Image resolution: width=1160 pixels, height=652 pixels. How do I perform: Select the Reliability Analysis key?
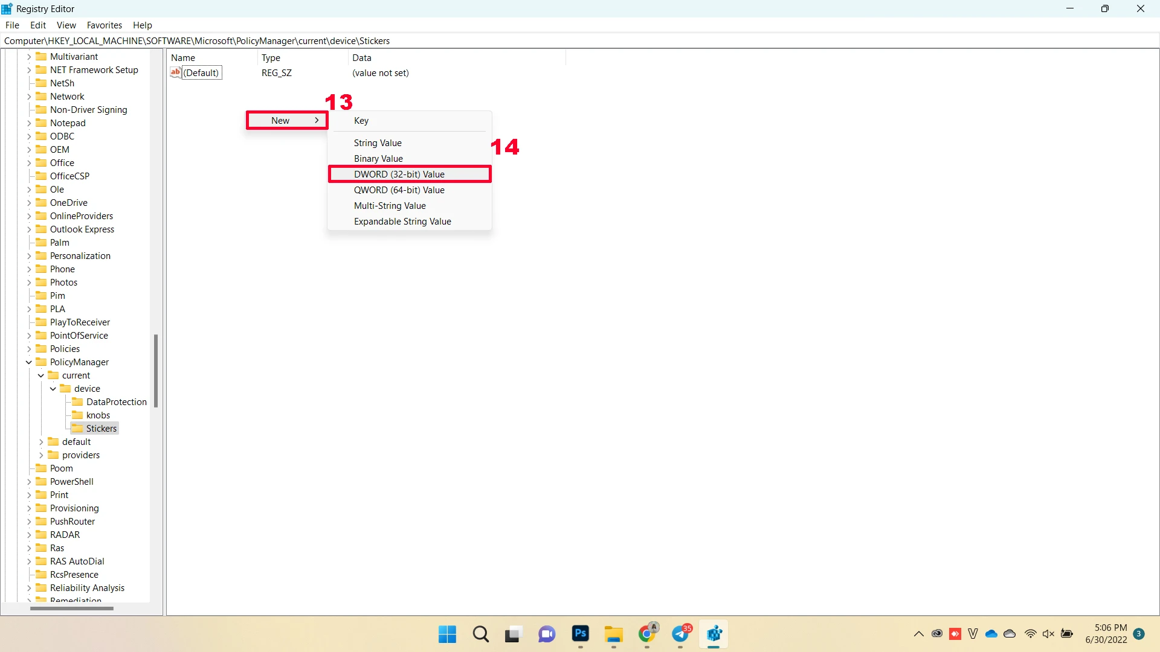[x=87, y=587]
